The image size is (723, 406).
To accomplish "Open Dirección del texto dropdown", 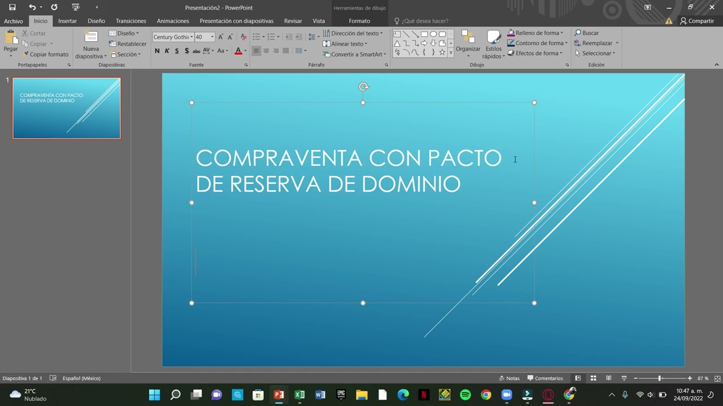I will click(x=353, y=33).
